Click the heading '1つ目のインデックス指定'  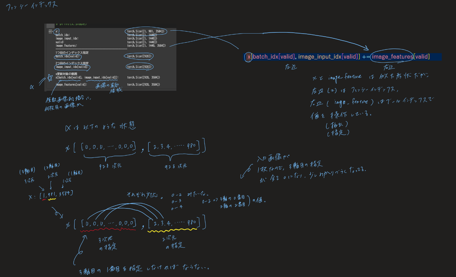(72, 53)
